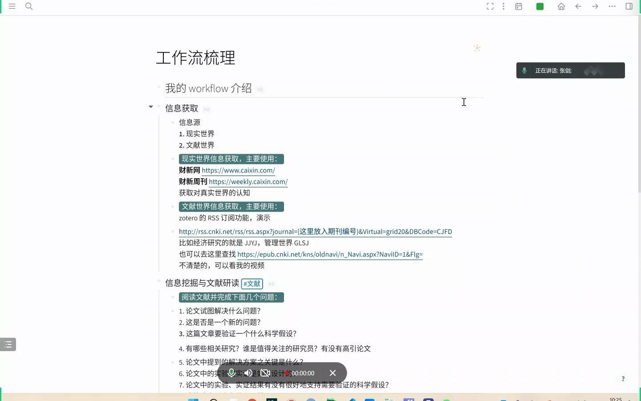This screenshot has height=401, width=641.
Task: Open the rss.cnki.net RSS link
Action: pyautogui.click(x=315, y=232)
